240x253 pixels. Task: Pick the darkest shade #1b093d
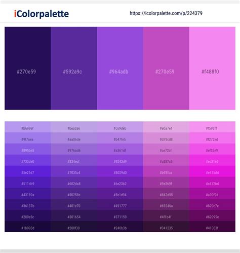[28, 227]
